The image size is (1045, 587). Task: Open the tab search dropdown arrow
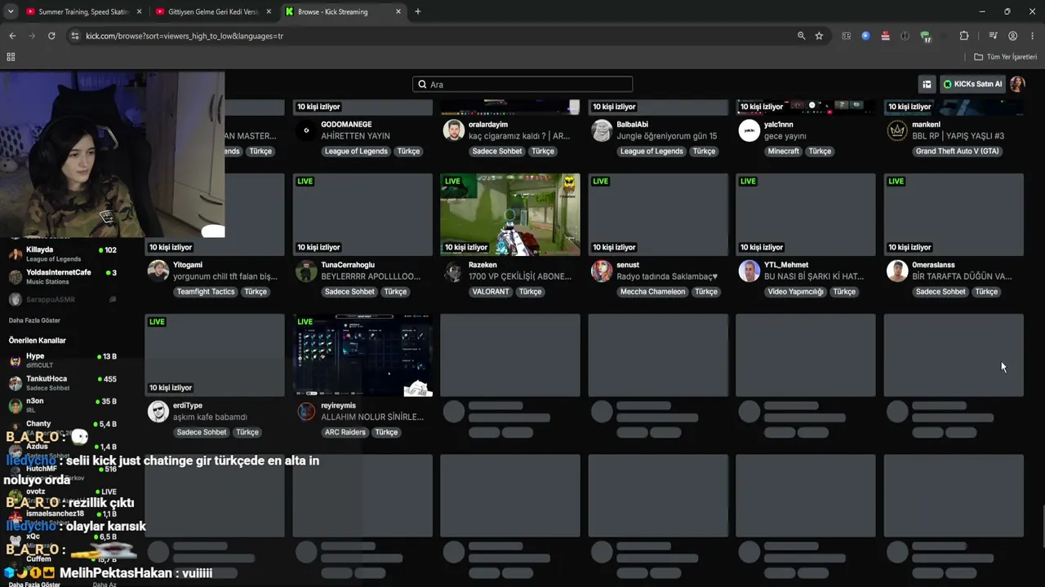pyautogui.click(x=11, y=11)
